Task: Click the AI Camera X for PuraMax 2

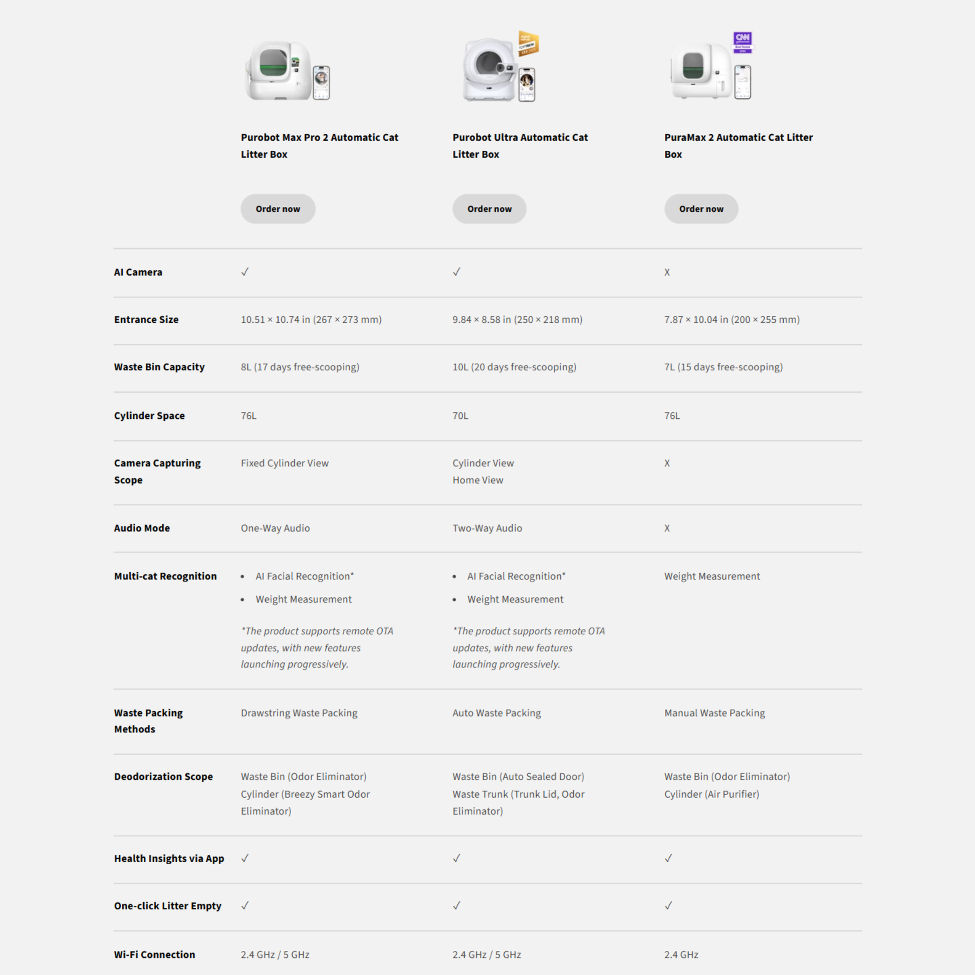Action: point(667,273)
